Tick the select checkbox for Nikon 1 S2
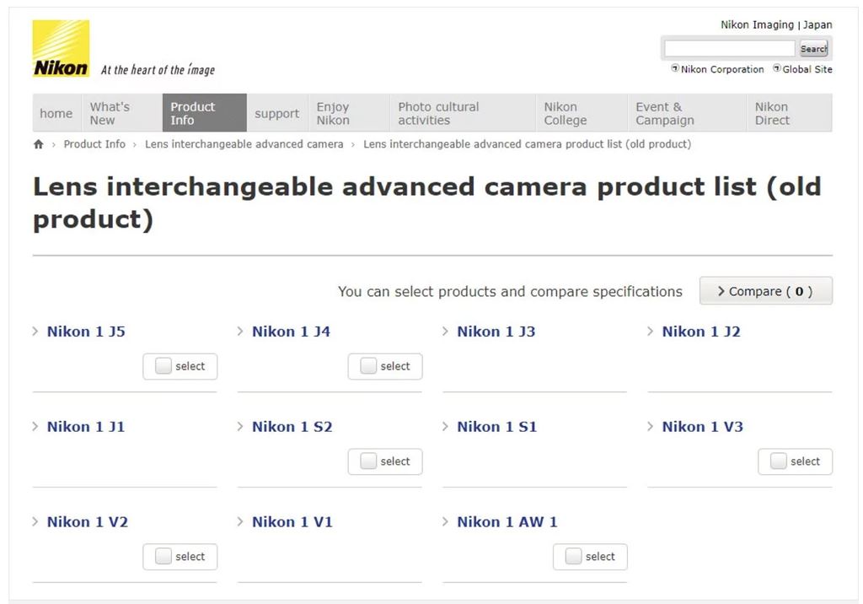 pos(368,461)
